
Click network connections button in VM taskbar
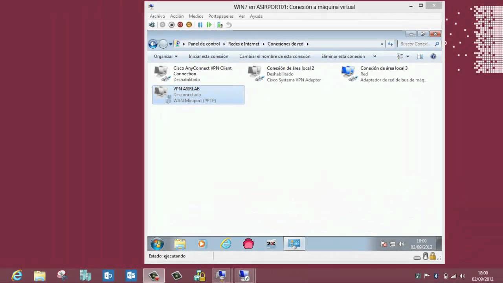pyautogui.click(x=294, y=244)
